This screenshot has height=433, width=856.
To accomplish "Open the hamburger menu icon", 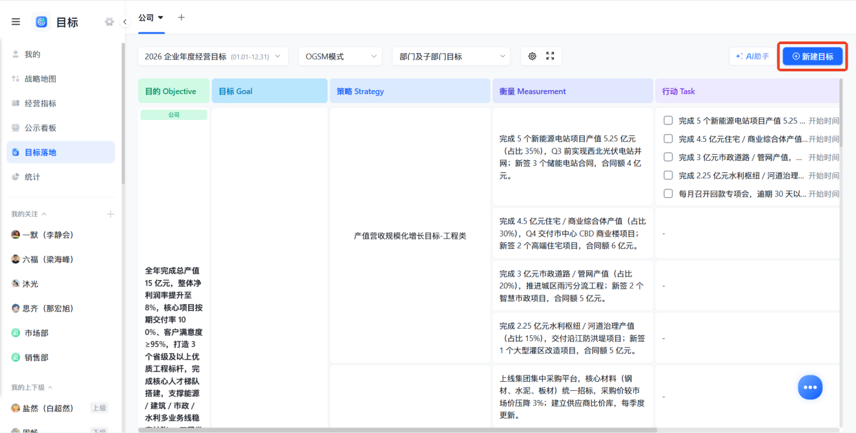I will tap(16, 22).
